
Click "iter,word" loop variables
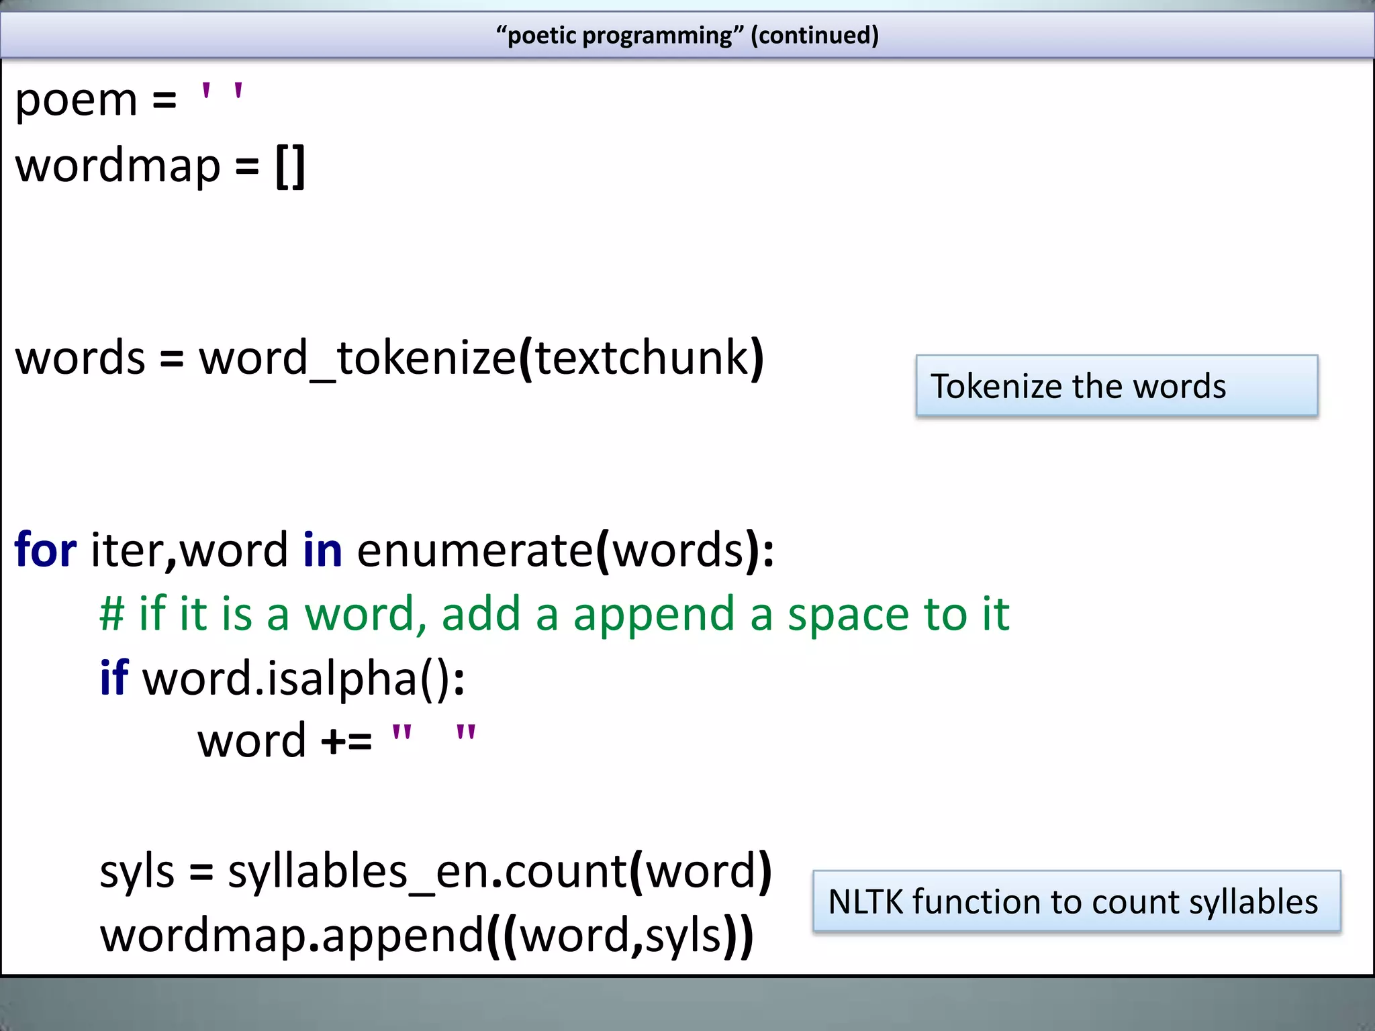click(189, 550)
